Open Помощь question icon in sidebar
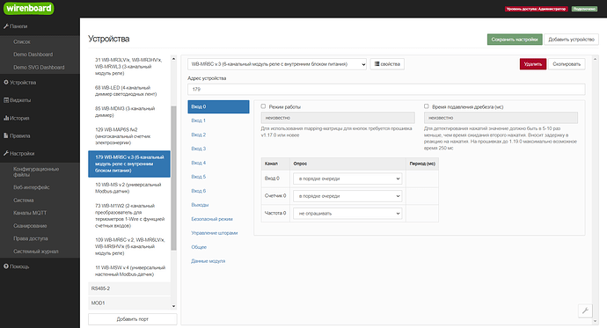The width and height of the screenshot is (607, 328). [x=6, y=266]
